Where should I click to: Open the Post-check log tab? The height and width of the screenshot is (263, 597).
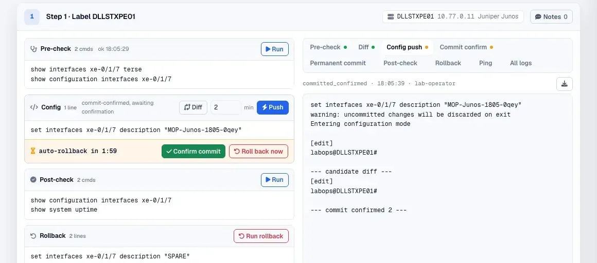point(400,63)
